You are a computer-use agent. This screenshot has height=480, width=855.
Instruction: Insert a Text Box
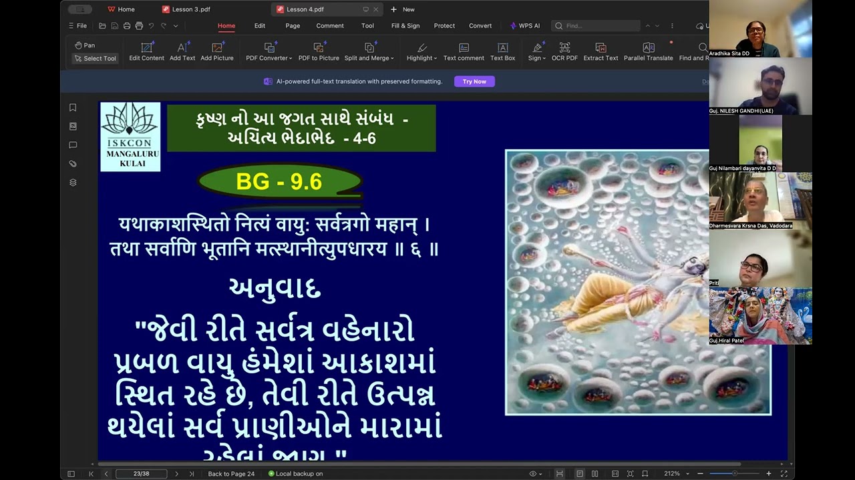(502, 52)
